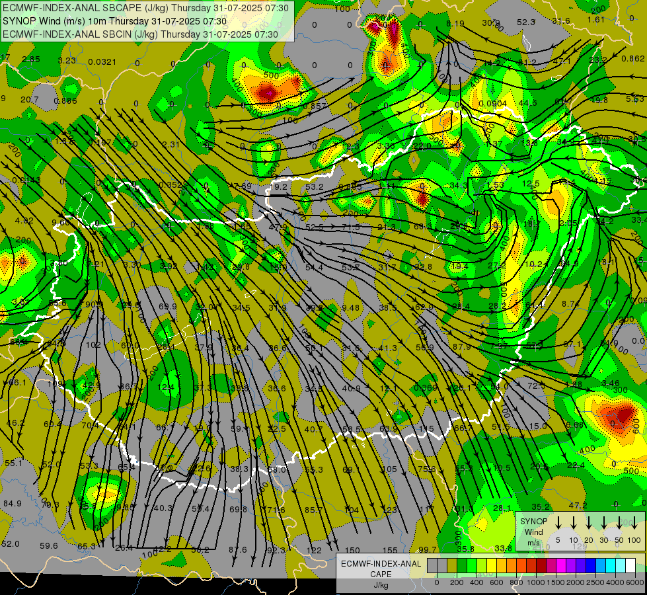The image size is (647, 595).
Task: Click the SBCAPE title line in the header box
Action: (x=146, y=8)
